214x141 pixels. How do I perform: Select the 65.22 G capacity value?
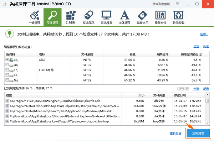(x=129, y=80)
